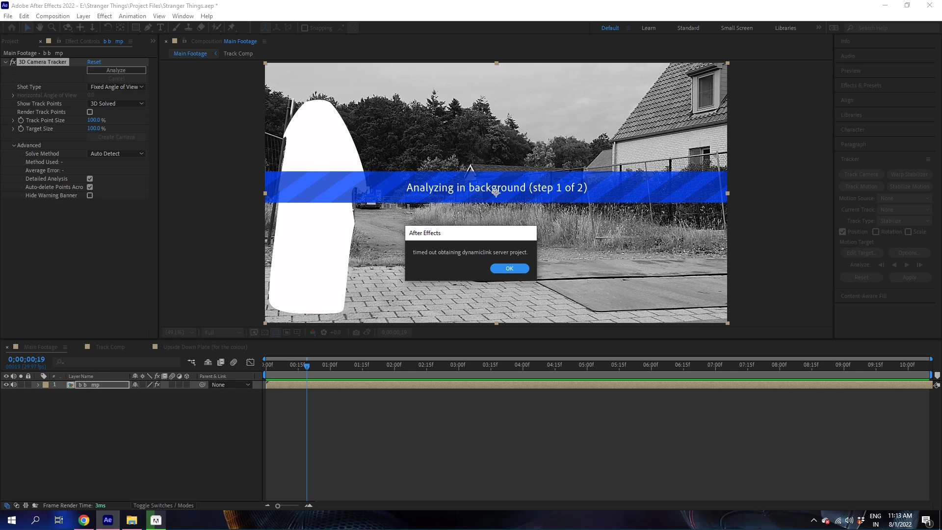Select the Hand tool in toolbar
942x530 pixels.
coord(40,27)
